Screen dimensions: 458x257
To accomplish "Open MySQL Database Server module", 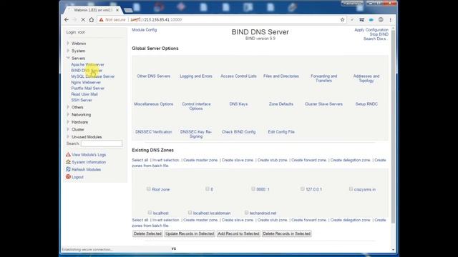I will pyautogui.click(x=93, y=76).
